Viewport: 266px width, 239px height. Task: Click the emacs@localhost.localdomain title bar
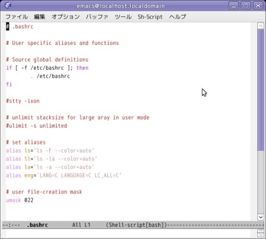[x=121, y=6]
